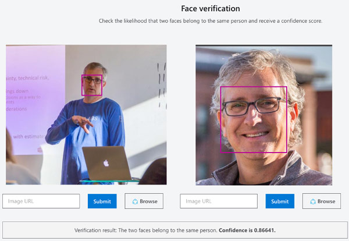Viewport: 349px width, 241px height.
Task: Browse for a file for the left image
Action: click(144, 201)
